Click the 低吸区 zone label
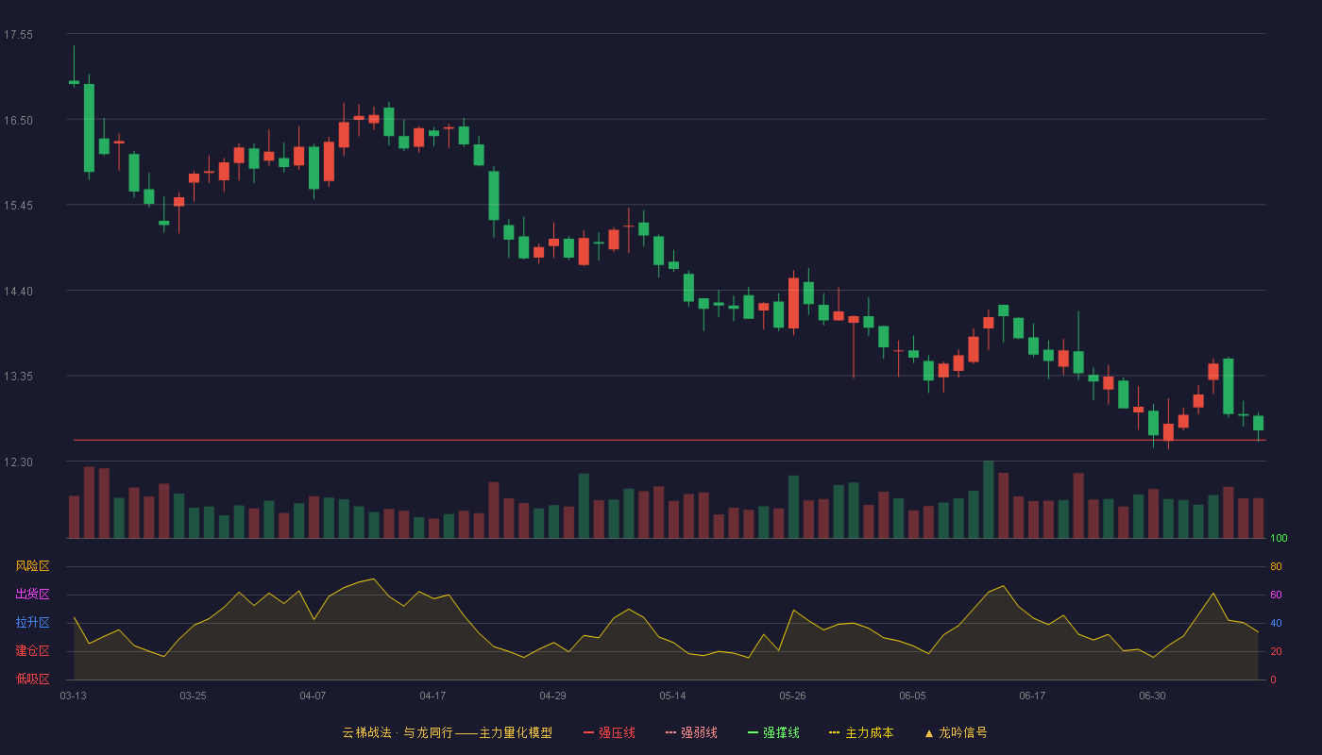Image resolution: width=1322 pixels, height=755 pixels. tap(32, 679)
